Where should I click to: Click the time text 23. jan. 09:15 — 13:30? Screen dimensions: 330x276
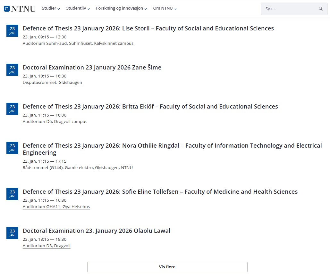(x=44, y=37)
